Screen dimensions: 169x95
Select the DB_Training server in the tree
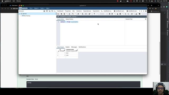point(27,16)
